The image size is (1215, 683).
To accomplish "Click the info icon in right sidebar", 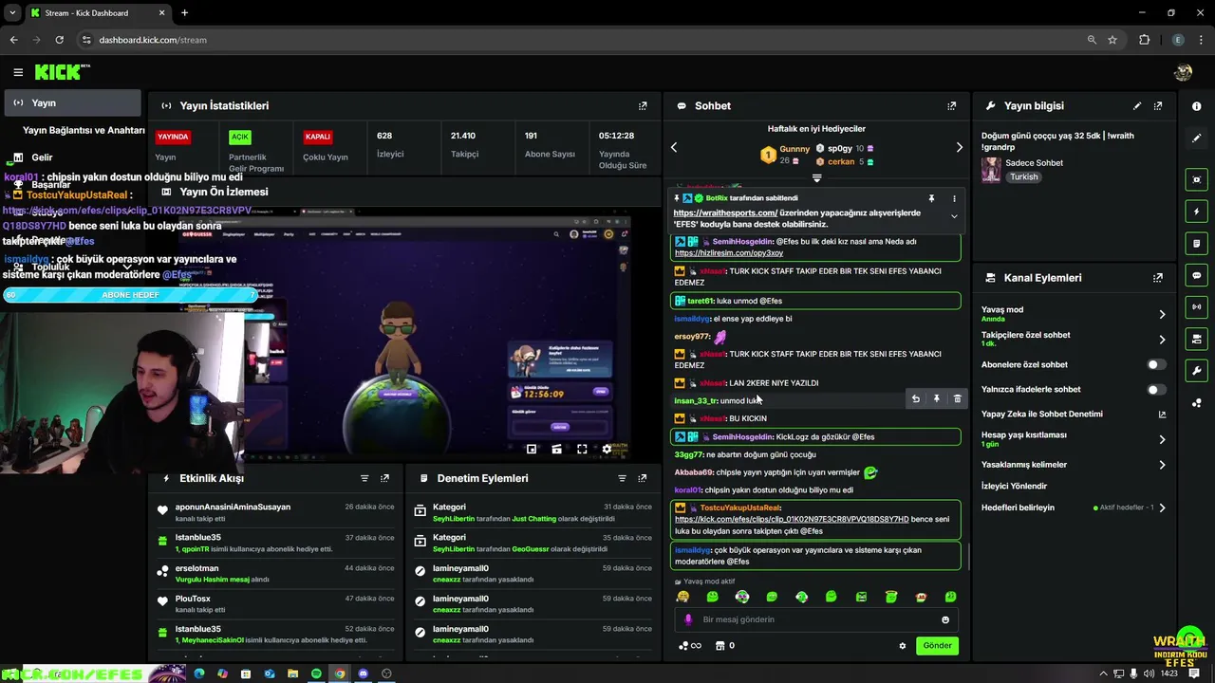I will (x=1196, y=106).
